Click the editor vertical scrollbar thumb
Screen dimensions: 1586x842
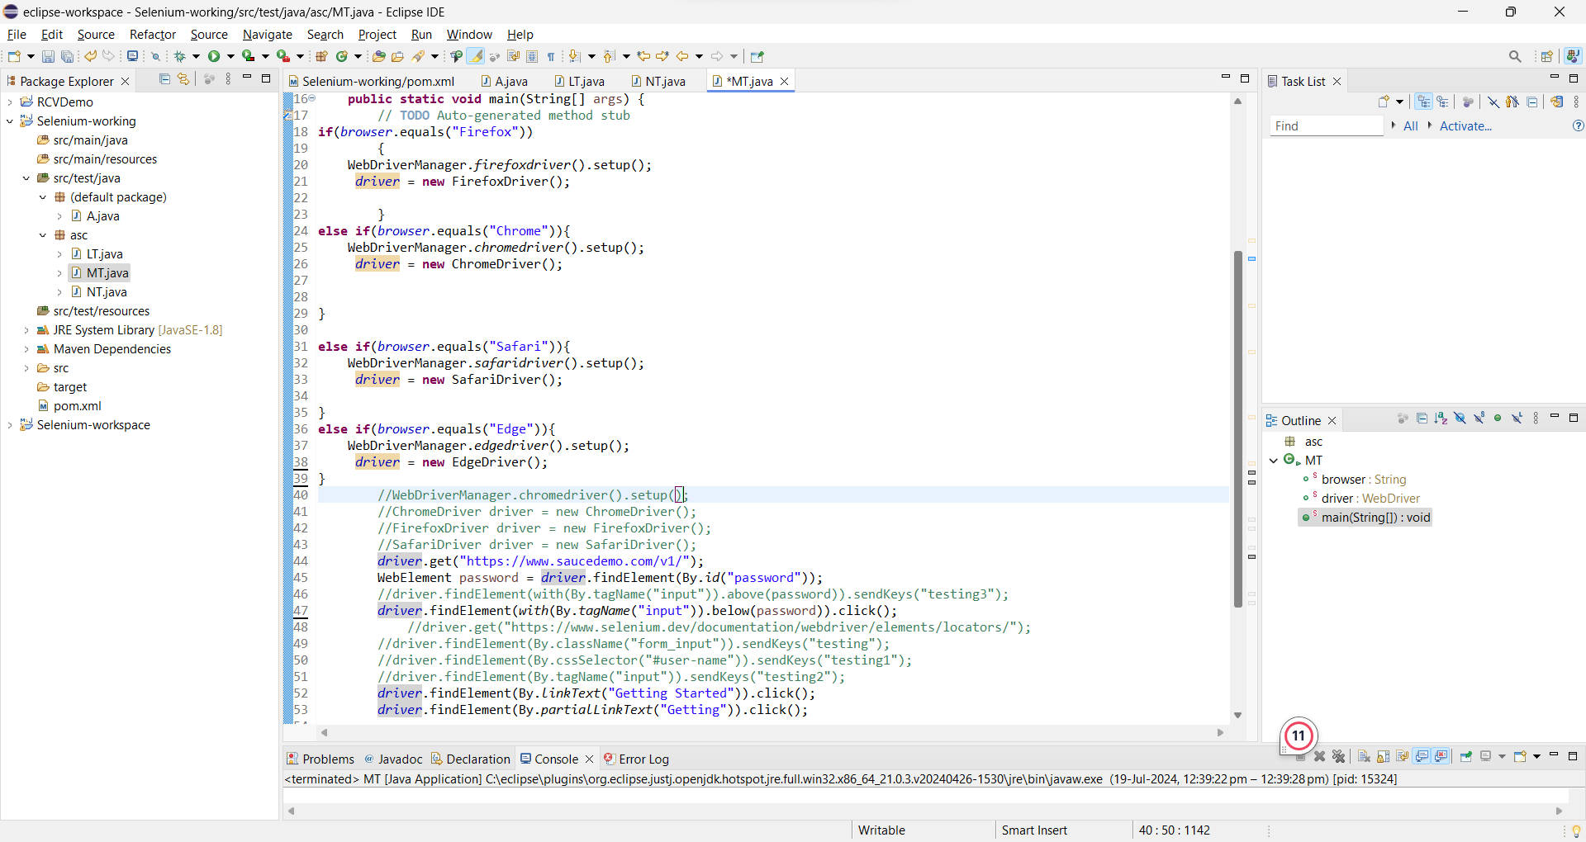point(1237,429)
